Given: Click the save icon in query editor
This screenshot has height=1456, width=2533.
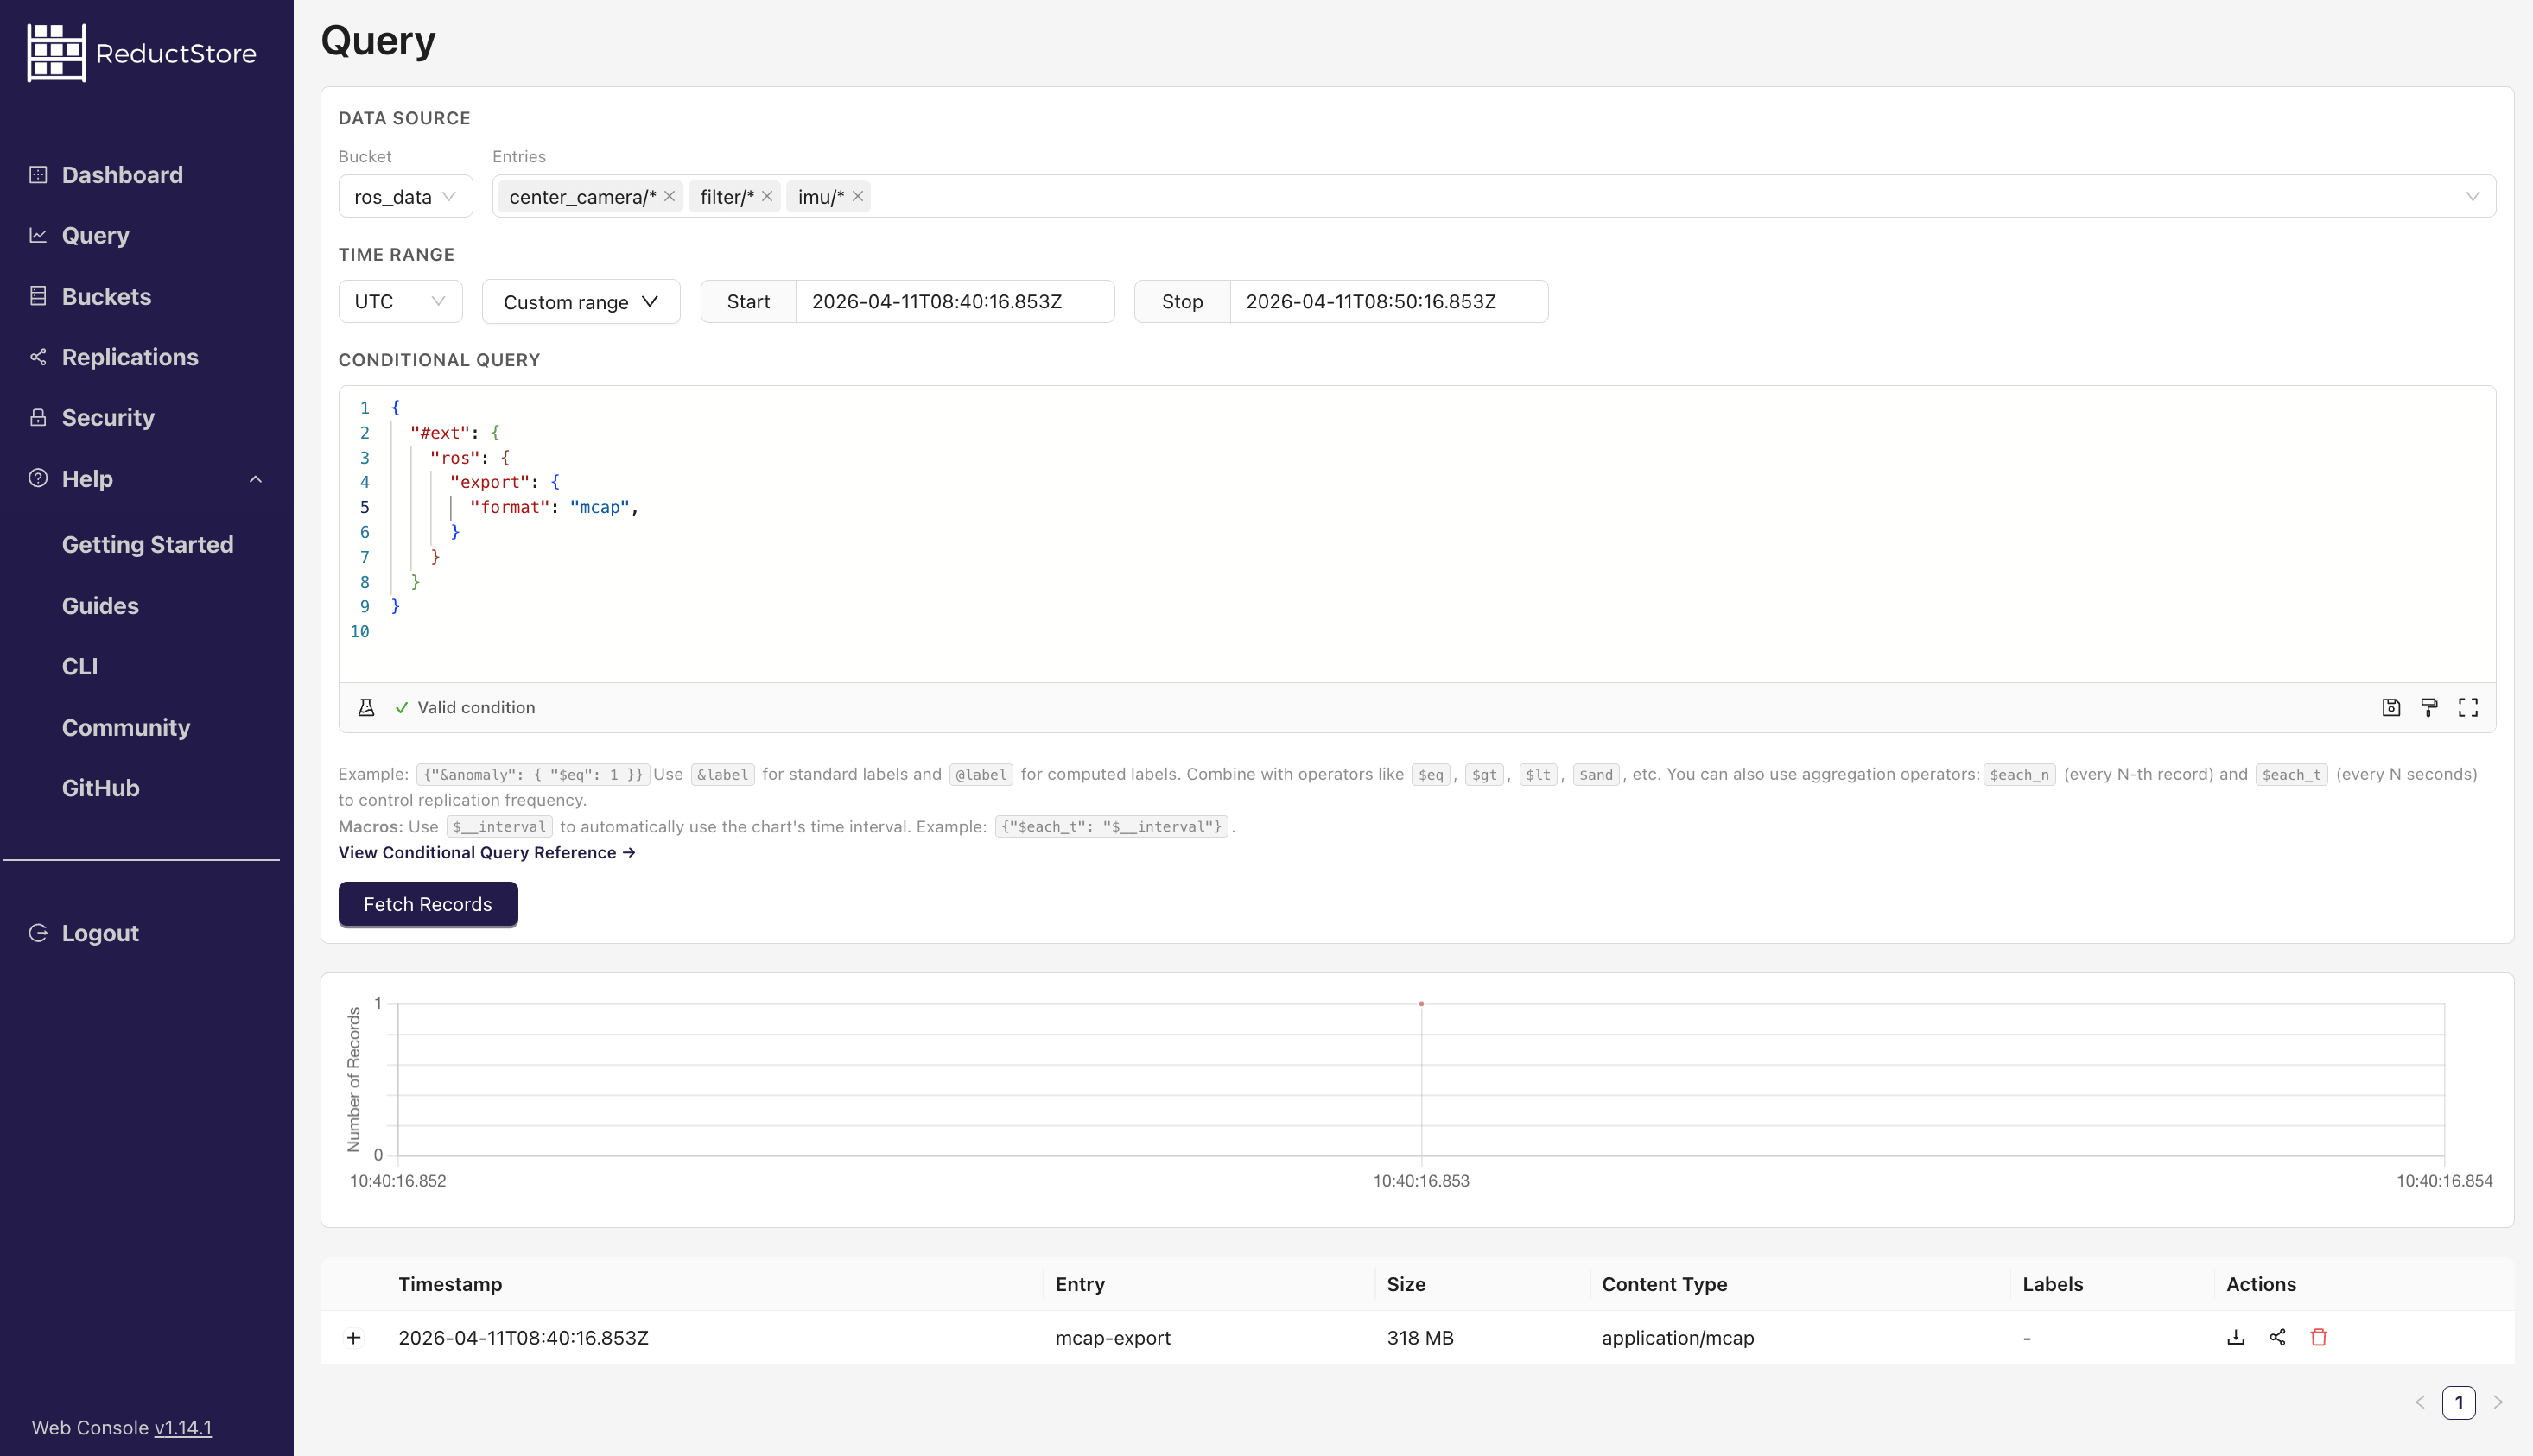Looking at the screenshot, I should (2391, 707).
